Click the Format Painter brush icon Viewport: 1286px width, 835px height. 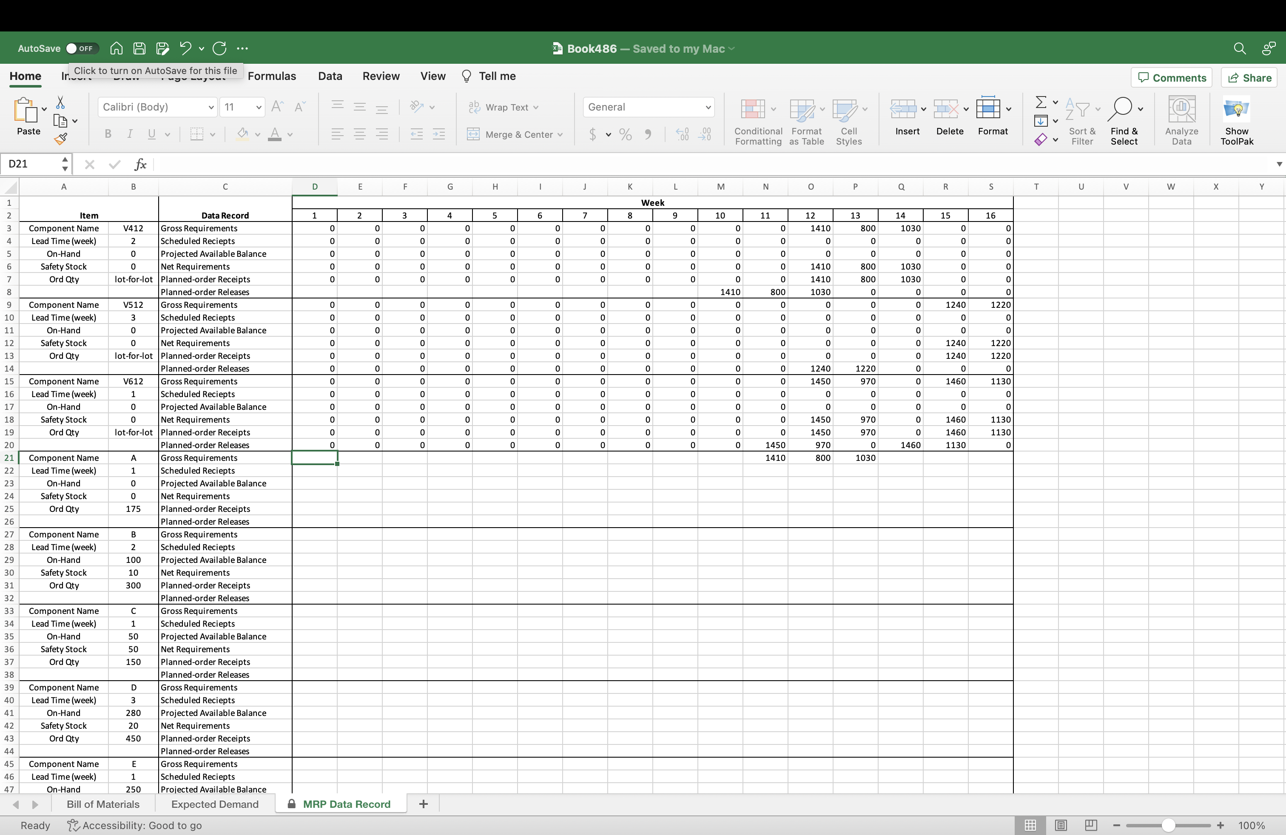60,139
